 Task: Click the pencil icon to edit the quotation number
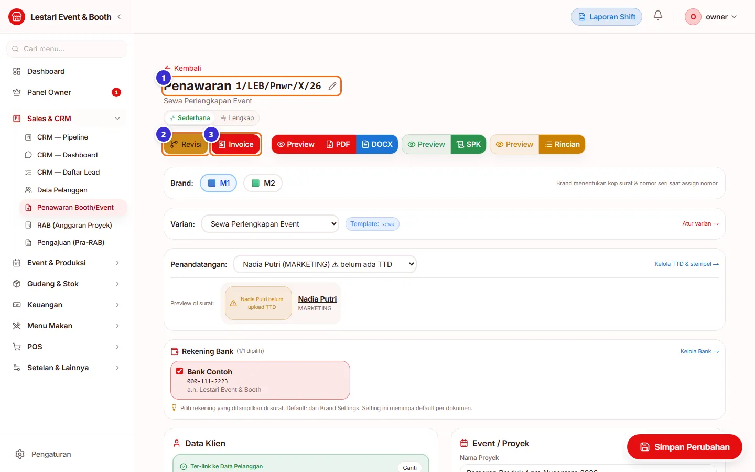click(332, 86)
